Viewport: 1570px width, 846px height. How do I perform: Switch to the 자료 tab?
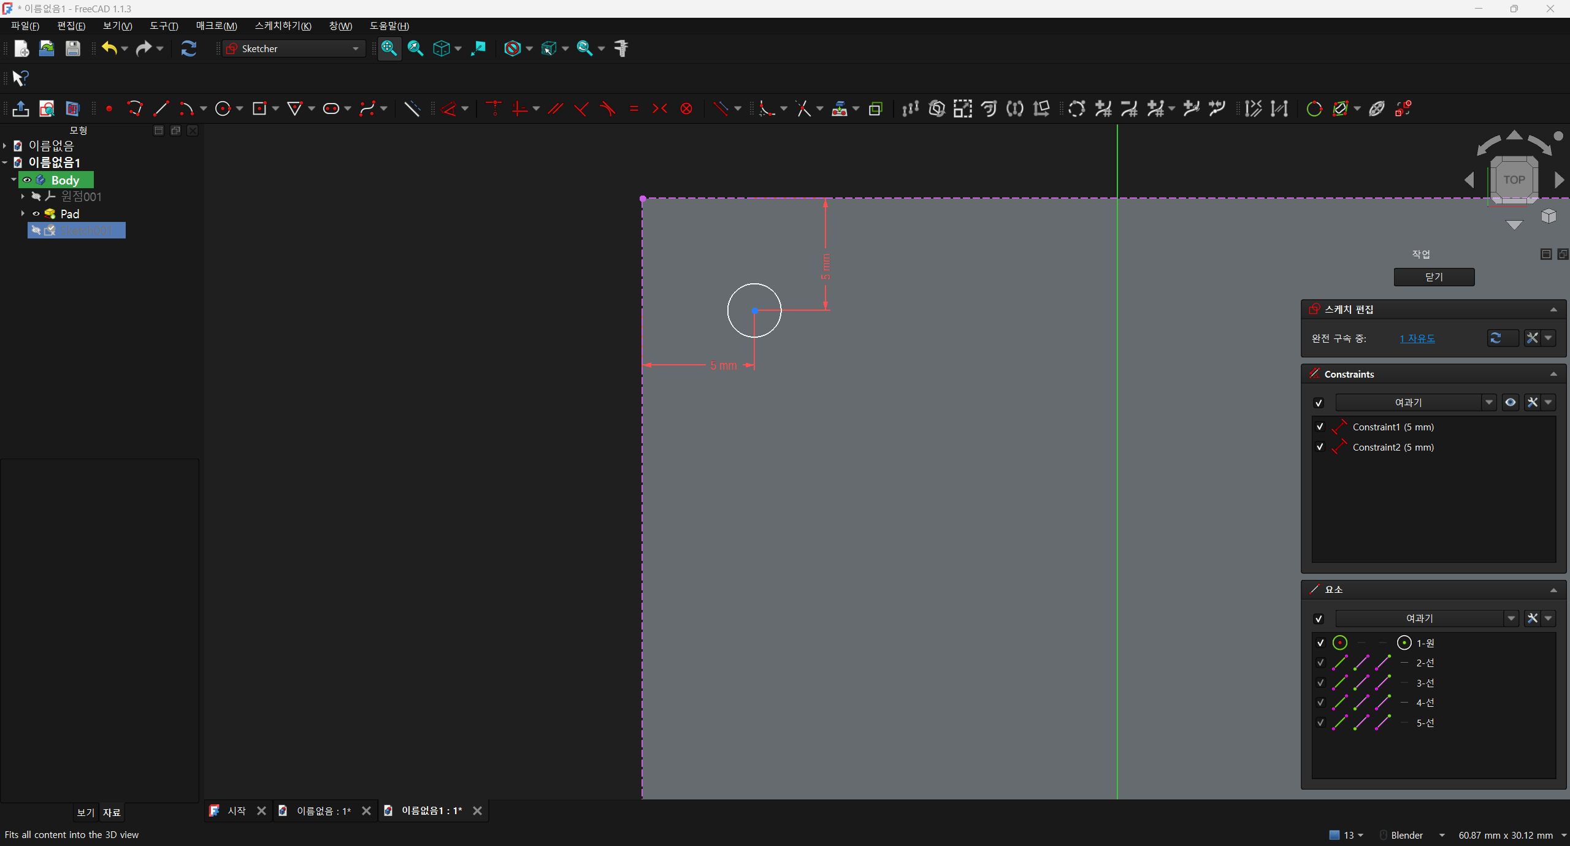point(112,812)
